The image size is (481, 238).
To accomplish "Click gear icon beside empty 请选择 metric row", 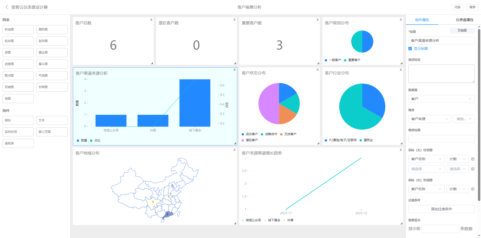I will 473,169.
